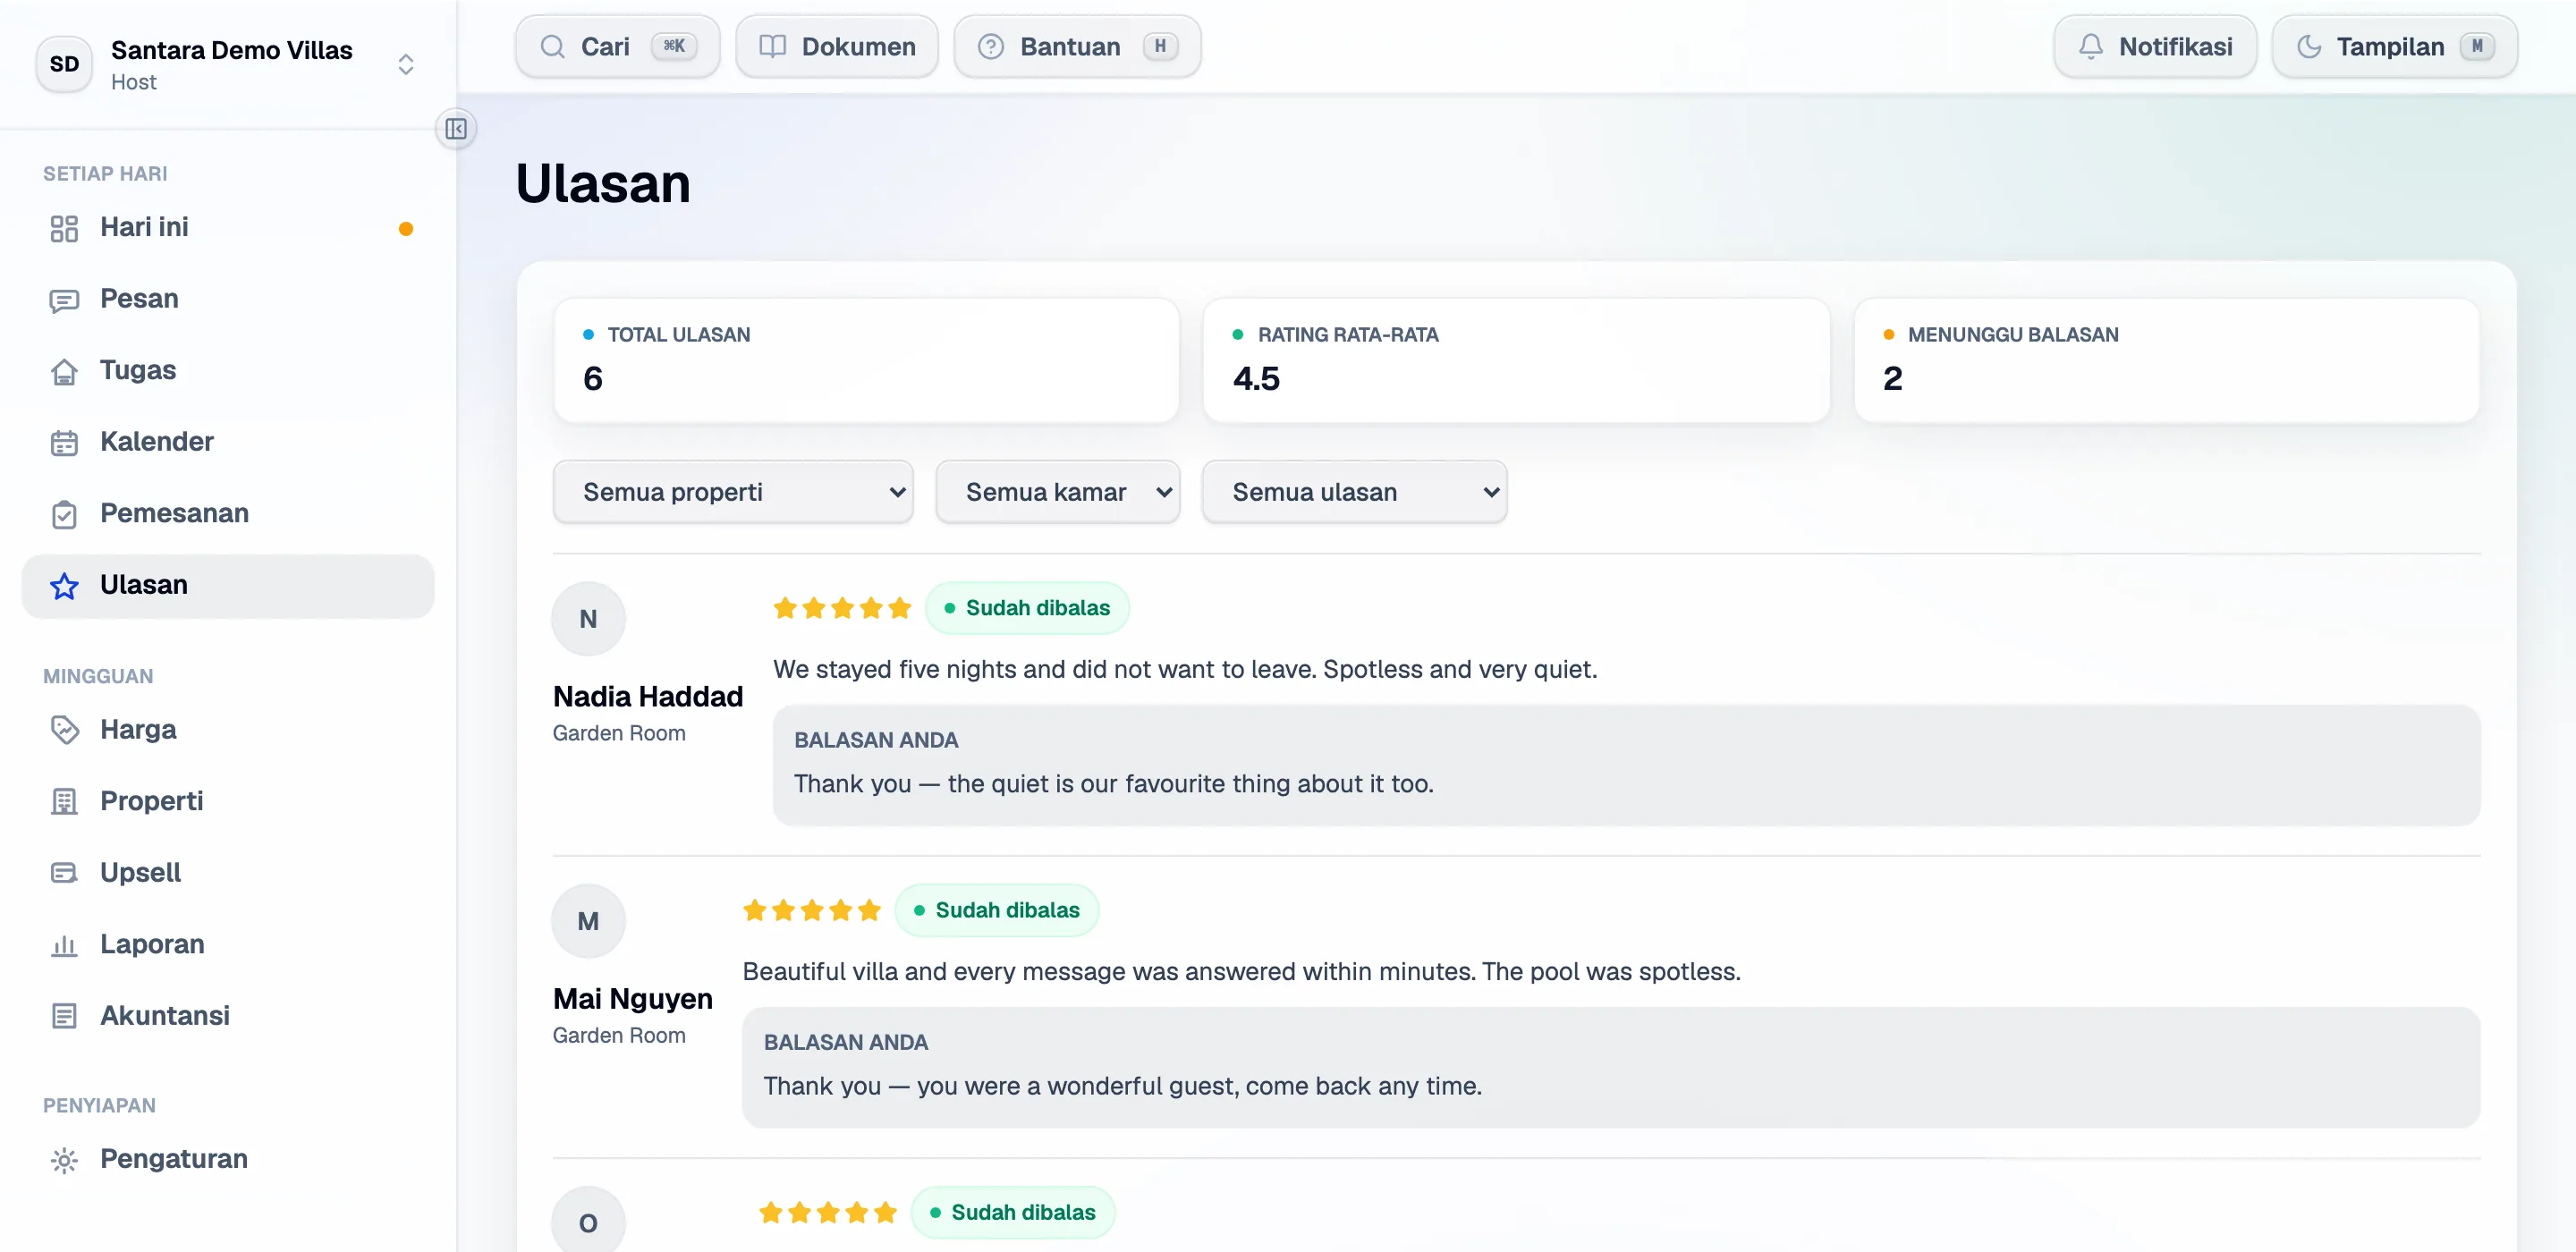2576x1252 pixels.
Task: Open Upsell card icon
Action: [x=64, y=873]
